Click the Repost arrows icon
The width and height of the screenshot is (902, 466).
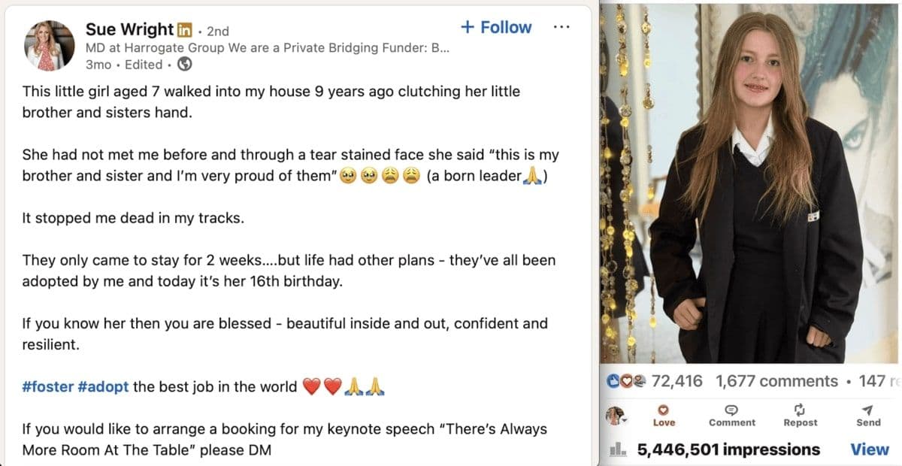click(x=800, y=410)
